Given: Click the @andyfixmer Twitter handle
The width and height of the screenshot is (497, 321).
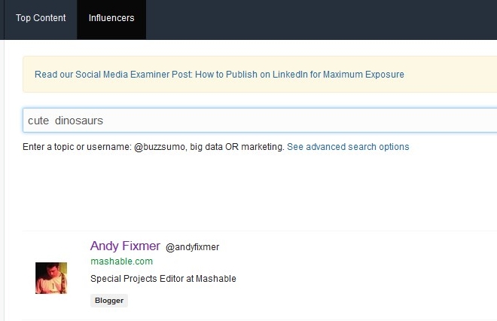Looking at the screenshot, I should [192, 247].
